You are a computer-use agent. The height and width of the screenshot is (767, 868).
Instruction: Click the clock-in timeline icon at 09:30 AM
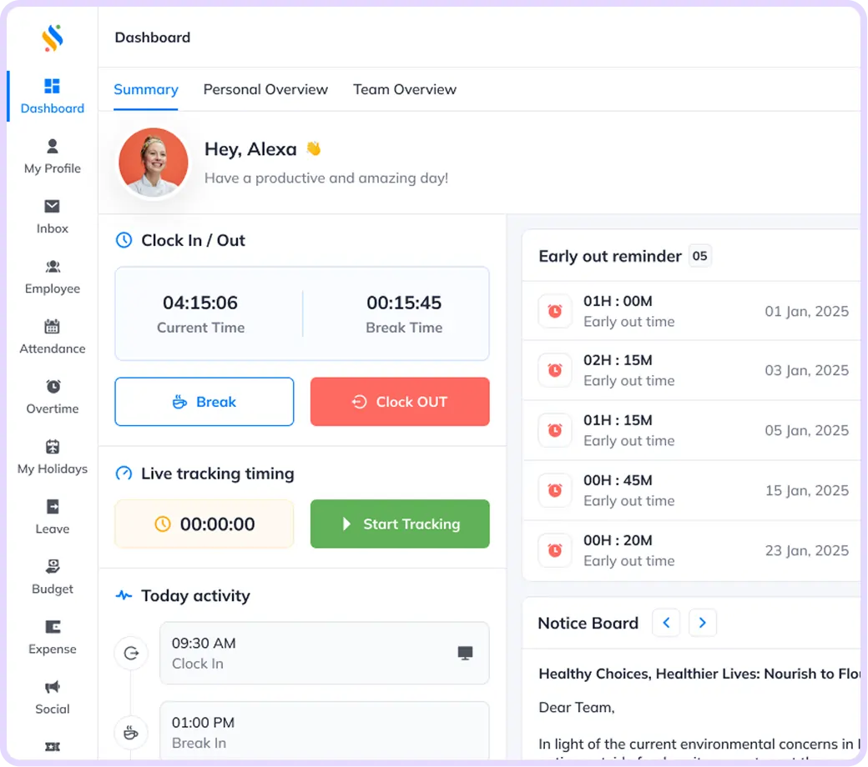click(x=131, y=653)
